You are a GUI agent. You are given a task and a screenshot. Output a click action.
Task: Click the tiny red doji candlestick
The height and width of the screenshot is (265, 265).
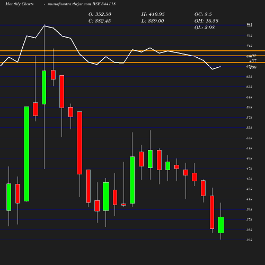click(x=123, y=205)
